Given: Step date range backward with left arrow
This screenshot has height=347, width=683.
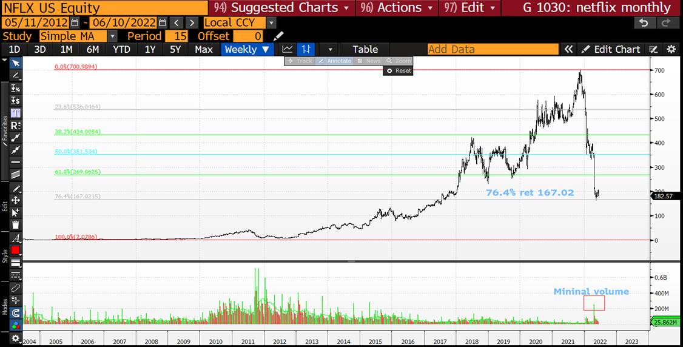Looking at the screenshot, I should click(x=176, y=22).
